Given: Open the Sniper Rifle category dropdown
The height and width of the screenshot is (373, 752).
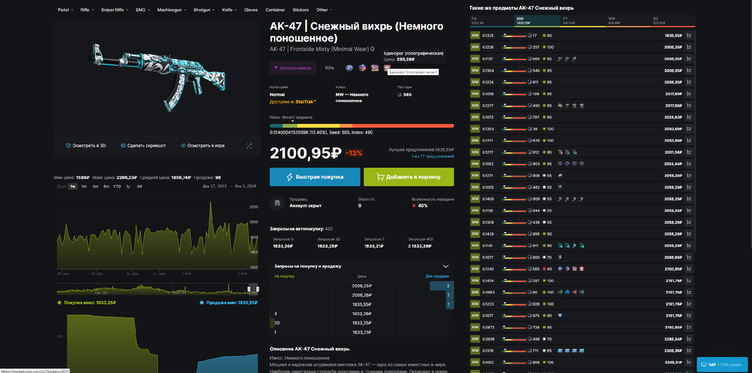Looking at the screenshot, I should 115,10.
